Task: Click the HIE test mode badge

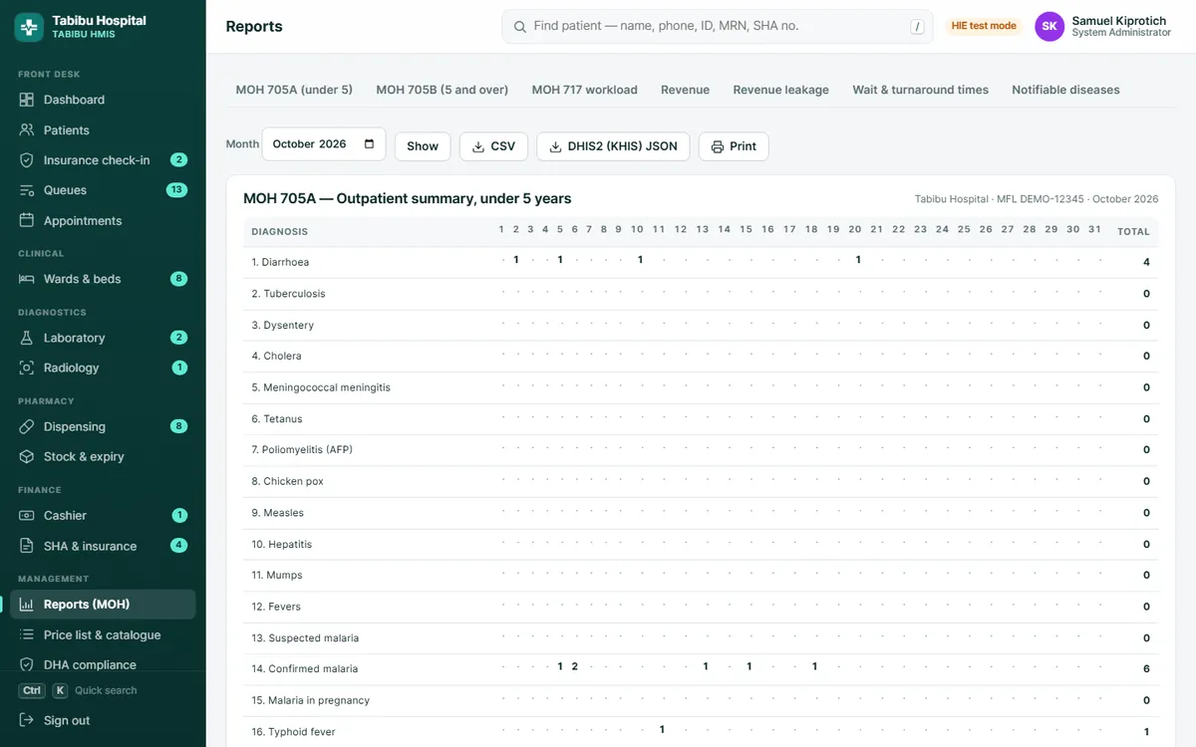Action: coord(985,26)
